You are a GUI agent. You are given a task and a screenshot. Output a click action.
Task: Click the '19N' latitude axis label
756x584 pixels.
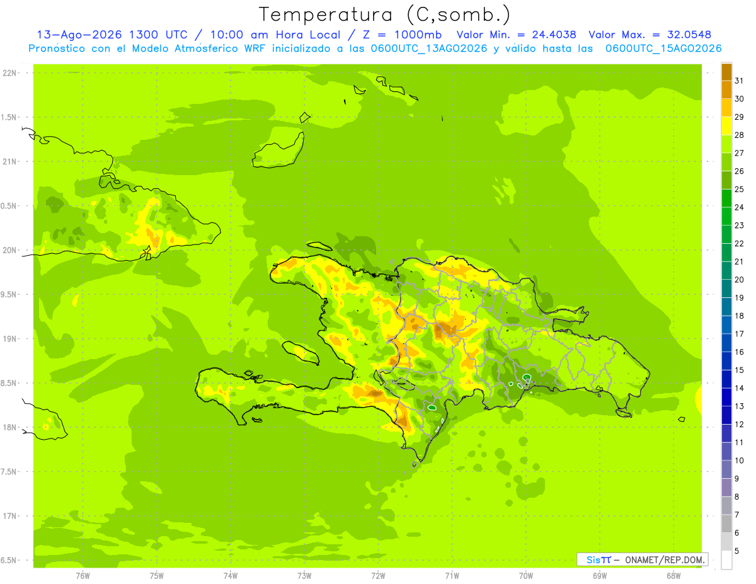(9, 339)
